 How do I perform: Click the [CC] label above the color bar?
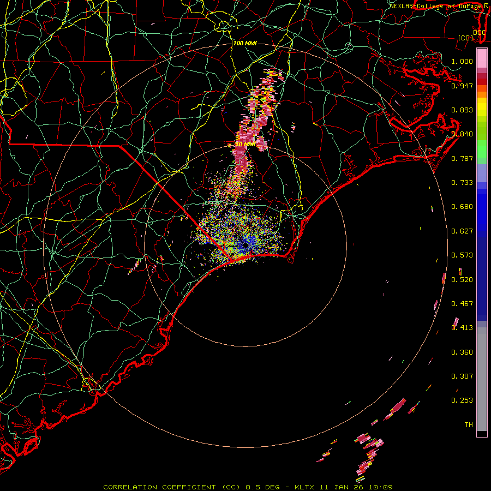(466, 38)
